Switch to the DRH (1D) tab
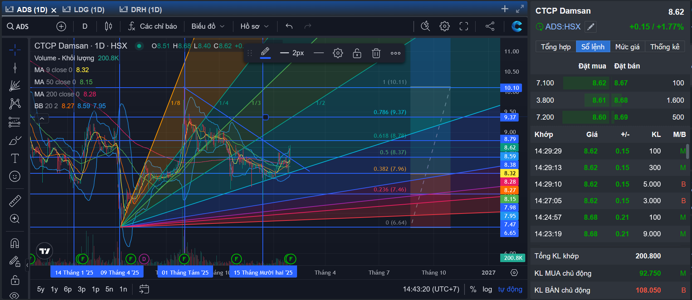 pos(141,10)
